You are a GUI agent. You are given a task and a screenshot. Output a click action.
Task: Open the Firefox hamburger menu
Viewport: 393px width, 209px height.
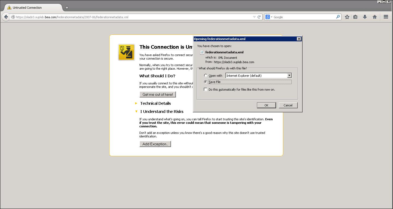[x=386, y=17]
